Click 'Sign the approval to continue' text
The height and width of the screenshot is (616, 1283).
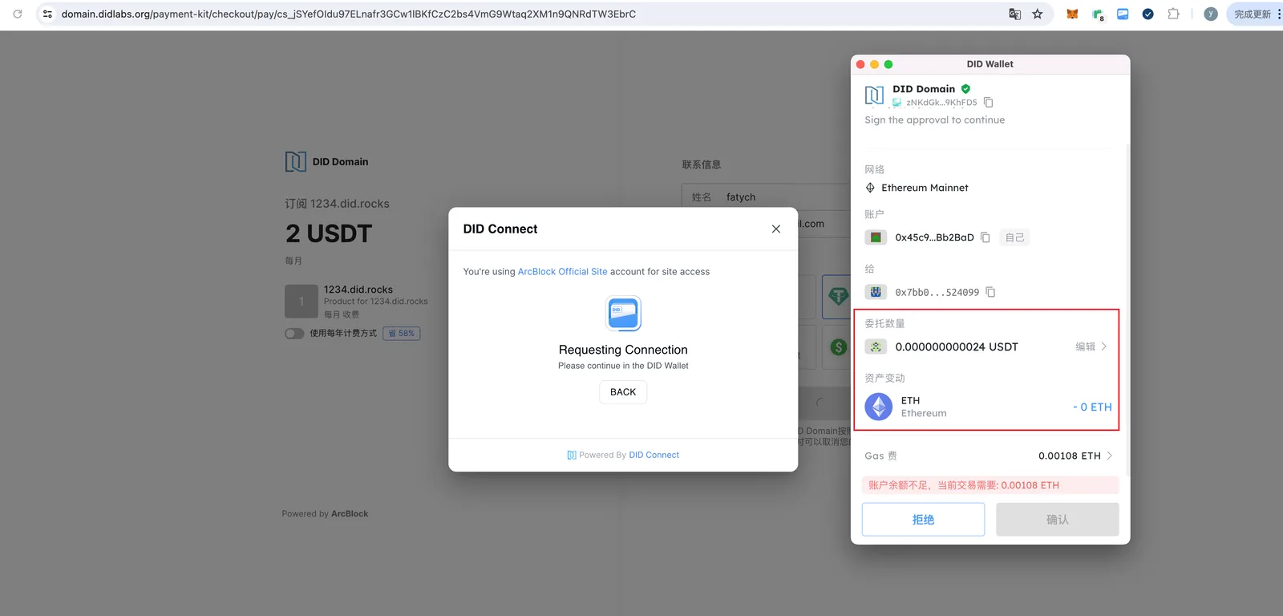point(934,120)
